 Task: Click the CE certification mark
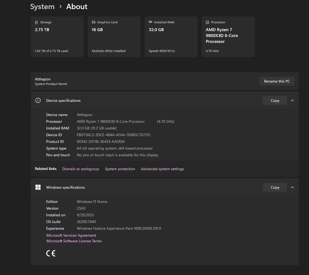(51, 253)
